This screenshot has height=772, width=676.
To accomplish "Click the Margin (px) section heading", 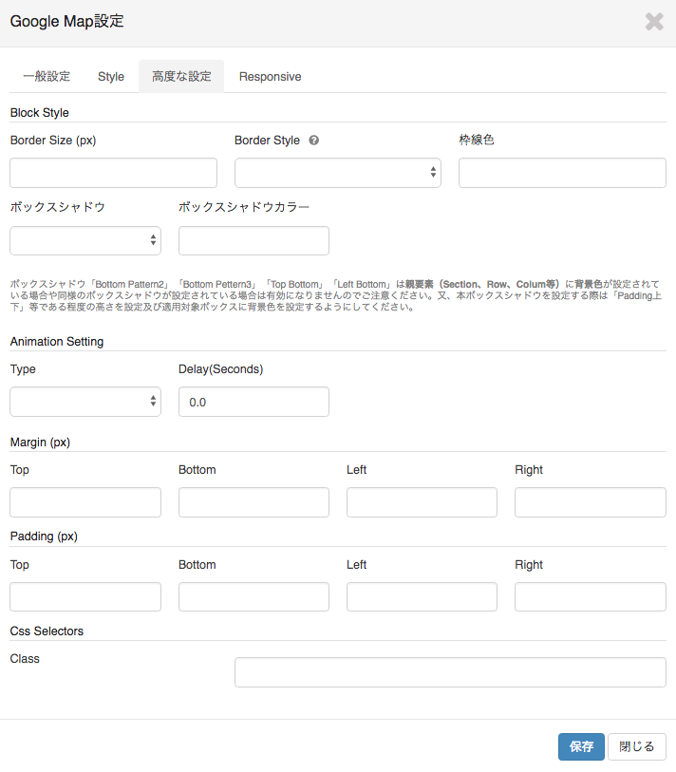I will 41,442.
